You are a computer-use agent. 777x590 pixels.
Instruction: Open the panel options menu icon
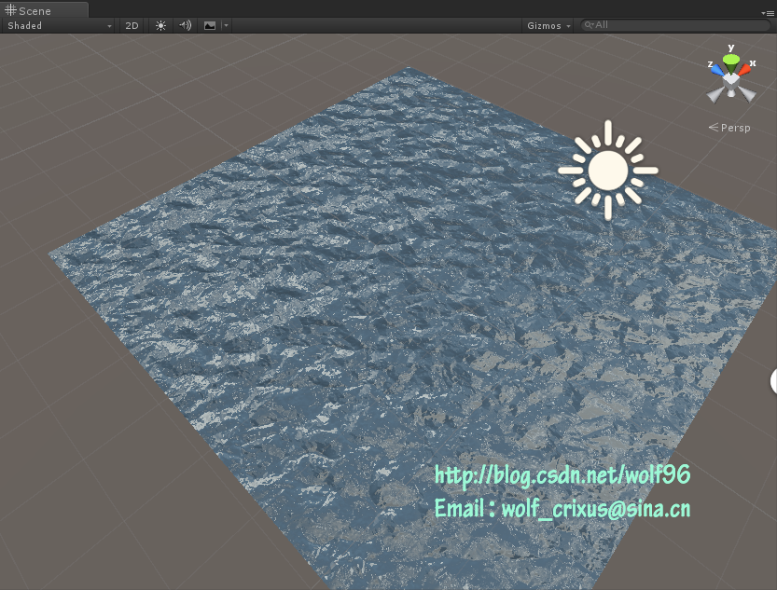click(768, 12)
